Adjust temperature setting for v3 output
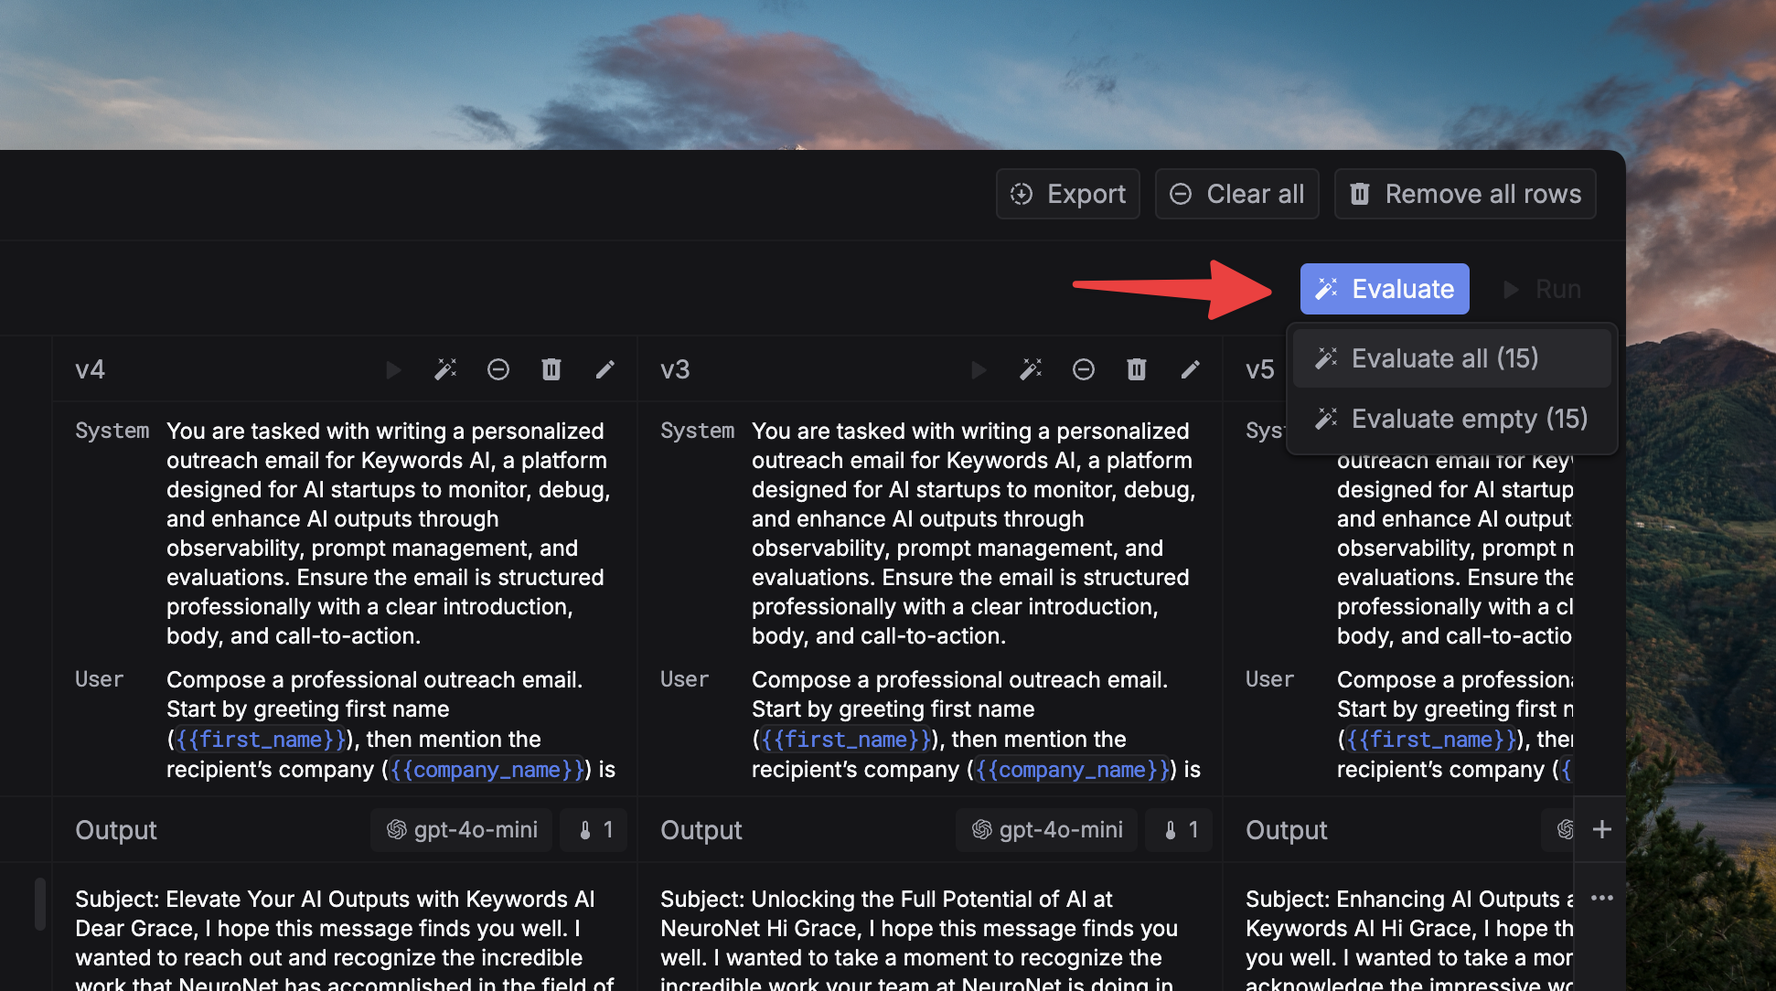The height and width of the screenshot is (991, 1776). coord(1179,830)
